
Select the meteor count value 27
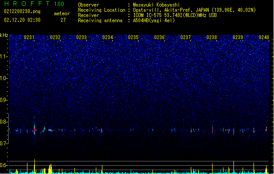click(63, 20)
